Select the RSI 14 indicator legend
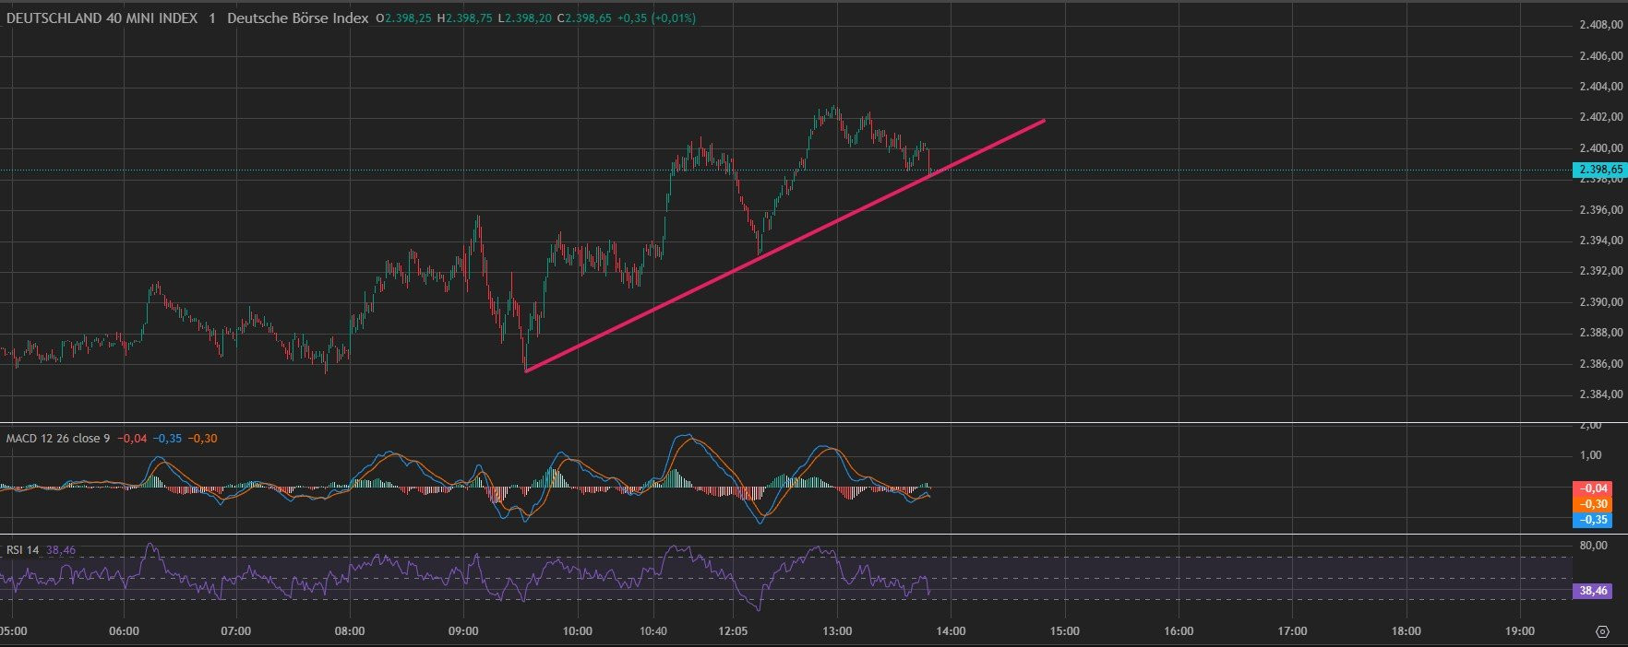The height and width of the screenshot is (647, 1628). coord(22,550)
